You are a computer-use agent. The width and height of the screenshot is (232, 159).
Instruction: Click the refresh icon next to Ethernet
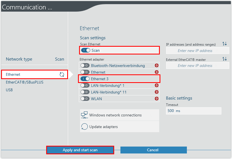click(62, 74)
